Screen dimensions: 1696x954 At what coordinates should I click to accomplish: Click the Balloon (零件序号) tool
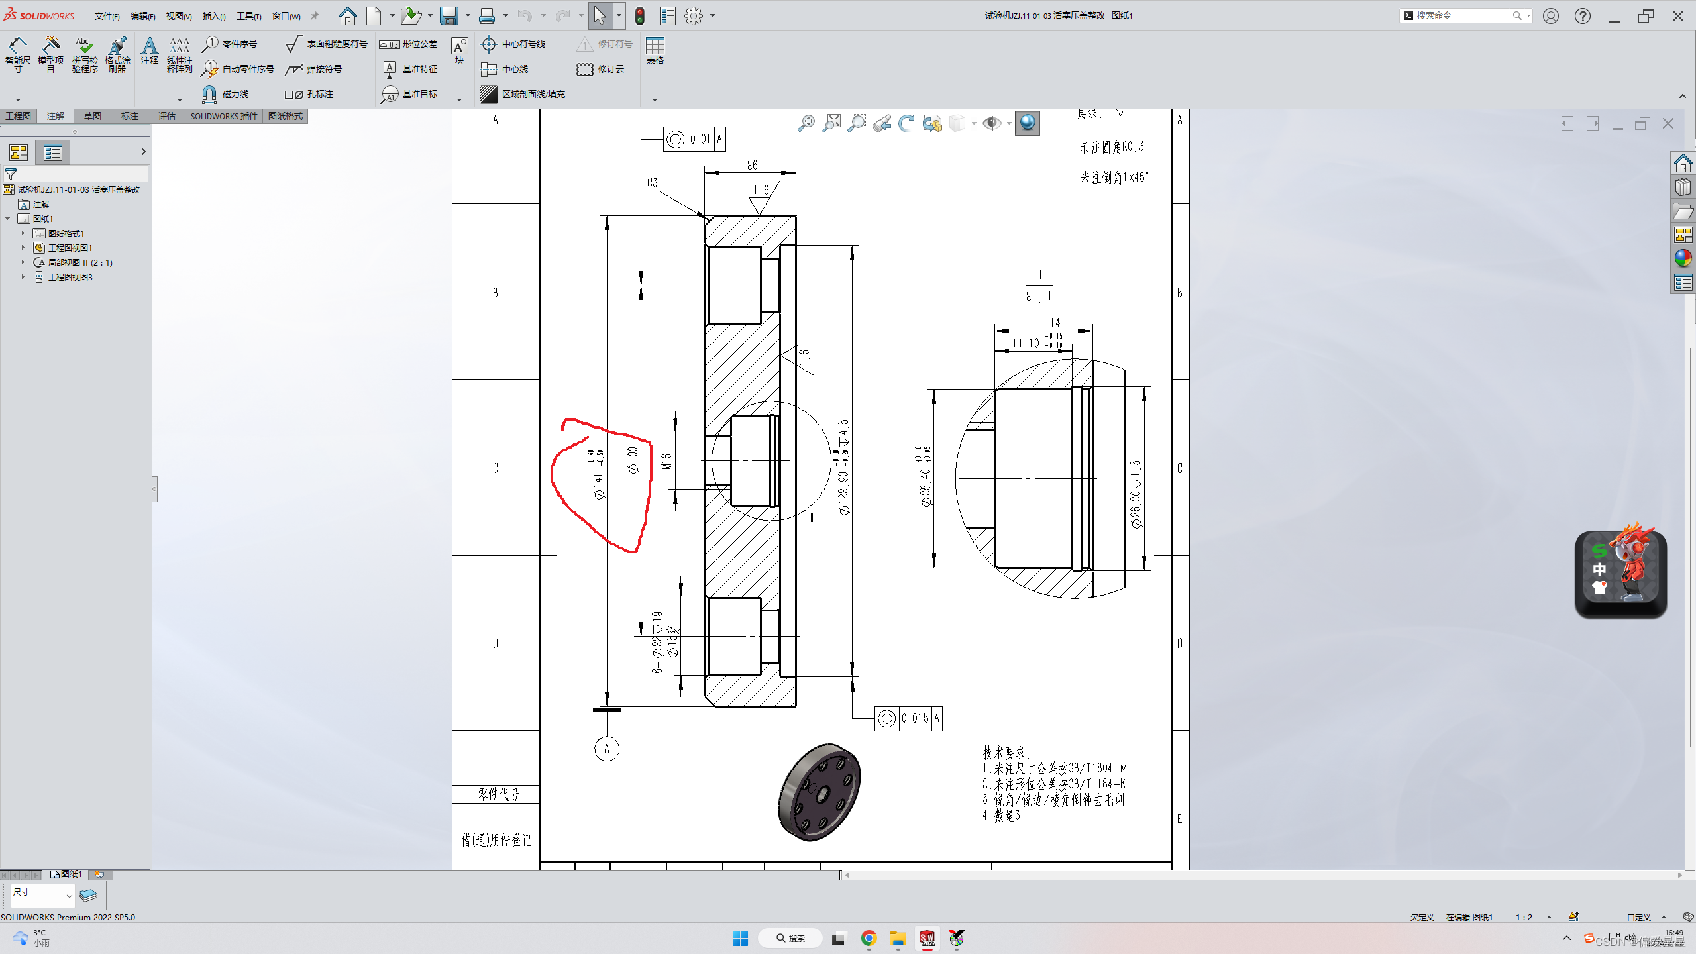pos(210,44)
